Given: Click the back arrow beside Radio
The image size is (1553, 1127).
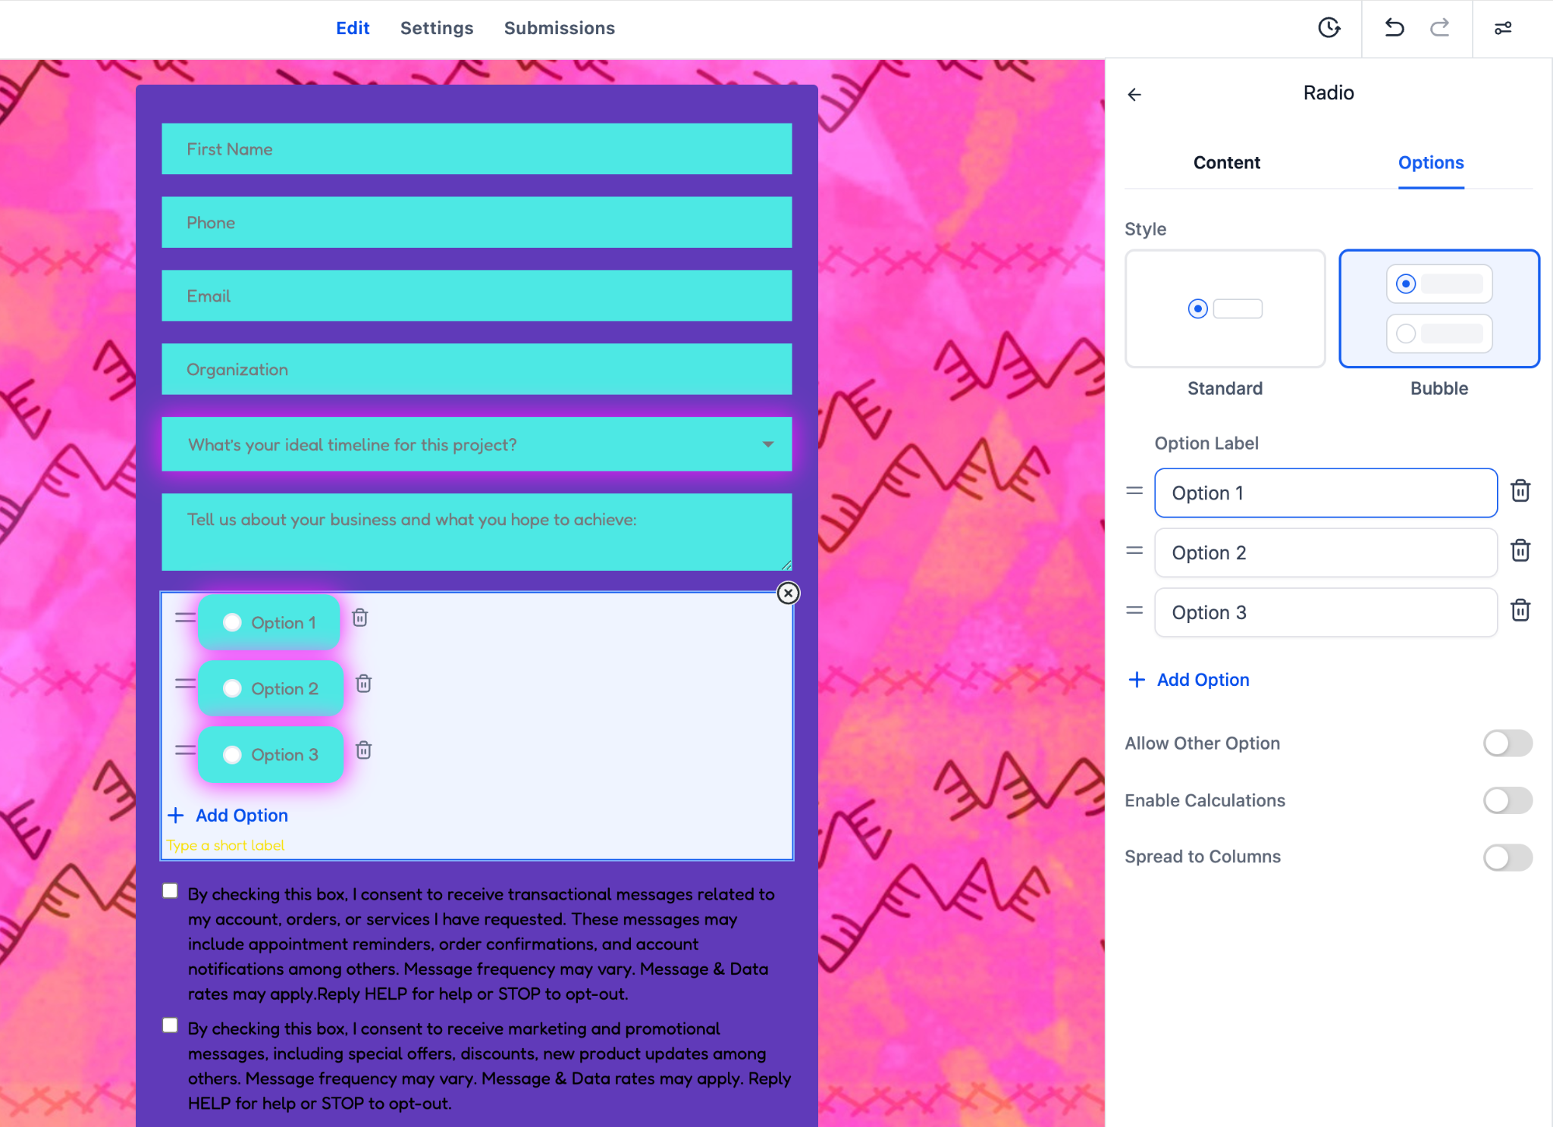Looking at the screenshot, I should (1134, 94).
